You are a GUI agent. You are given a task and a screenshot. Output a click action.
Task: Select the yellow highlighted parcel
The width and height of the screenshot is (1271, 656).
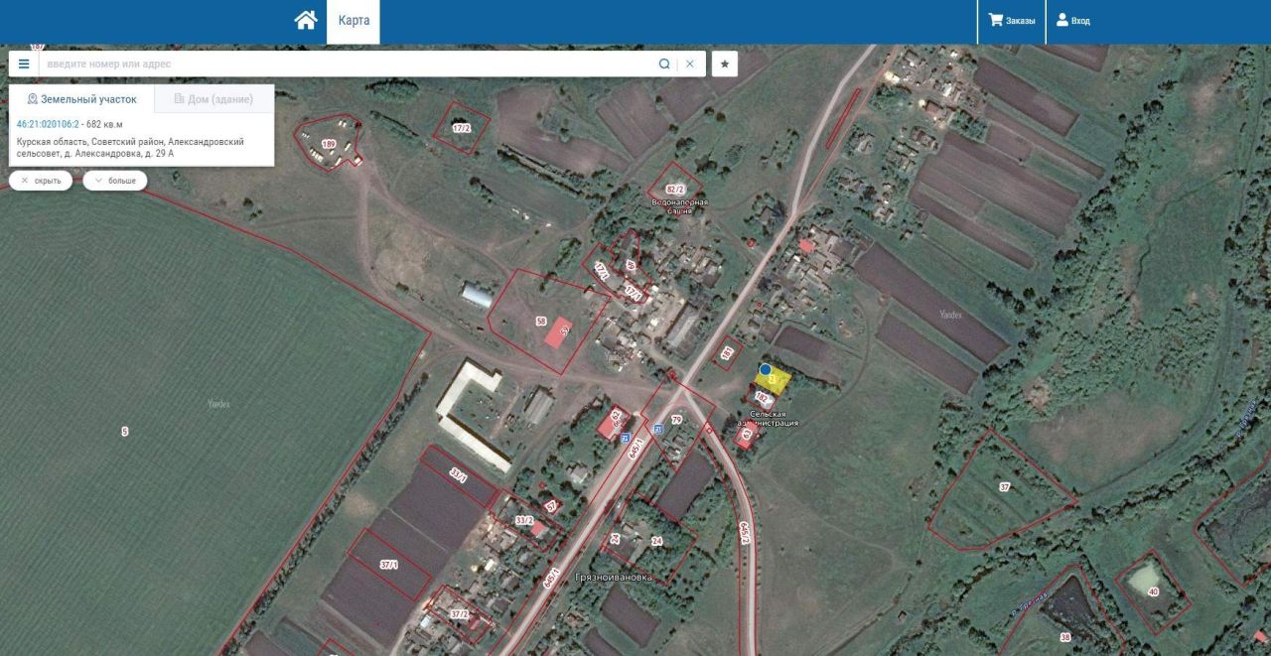point(775,380)
